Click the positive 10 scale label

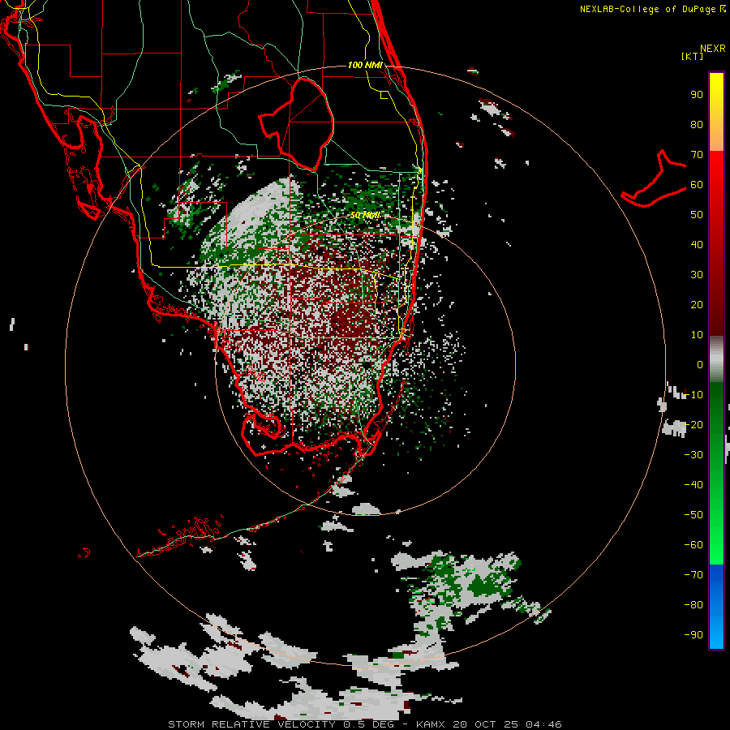point(697,335)
